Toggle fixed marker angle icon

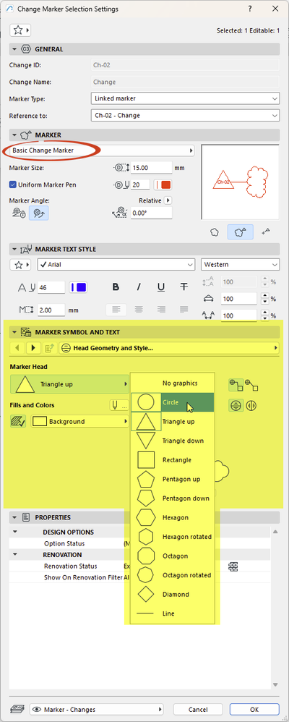(x=18, y=213)
